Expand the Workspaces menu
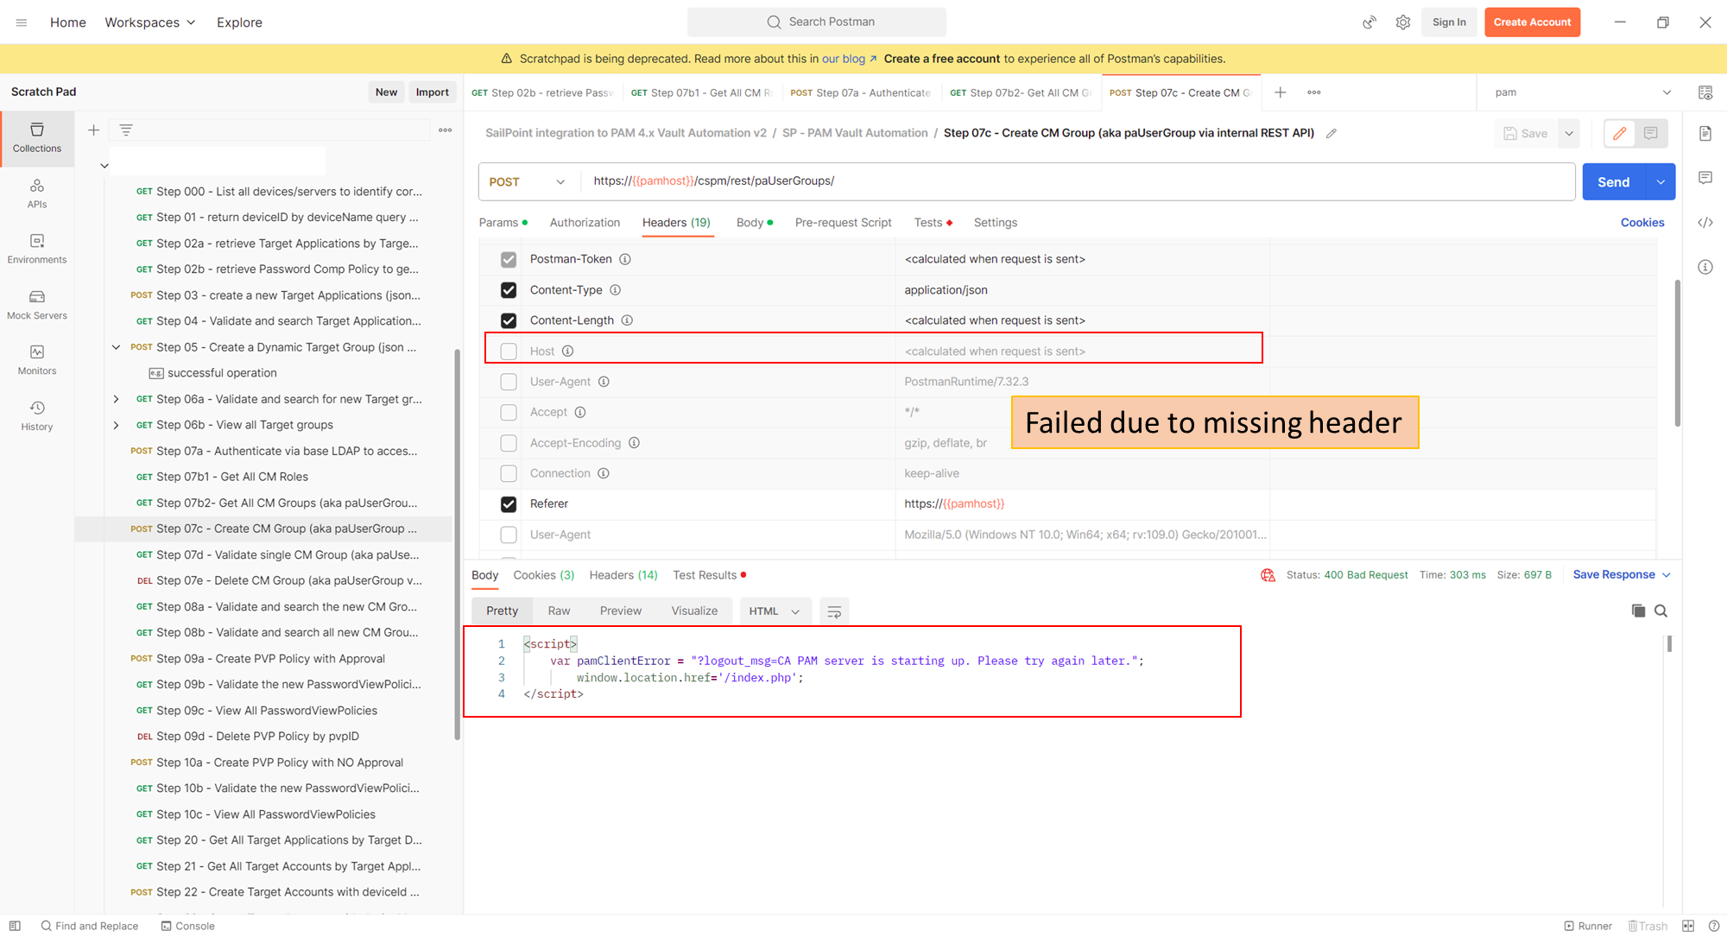Image resolution: width=1727 pixels, height=937 pixels. tap(149, 22)
